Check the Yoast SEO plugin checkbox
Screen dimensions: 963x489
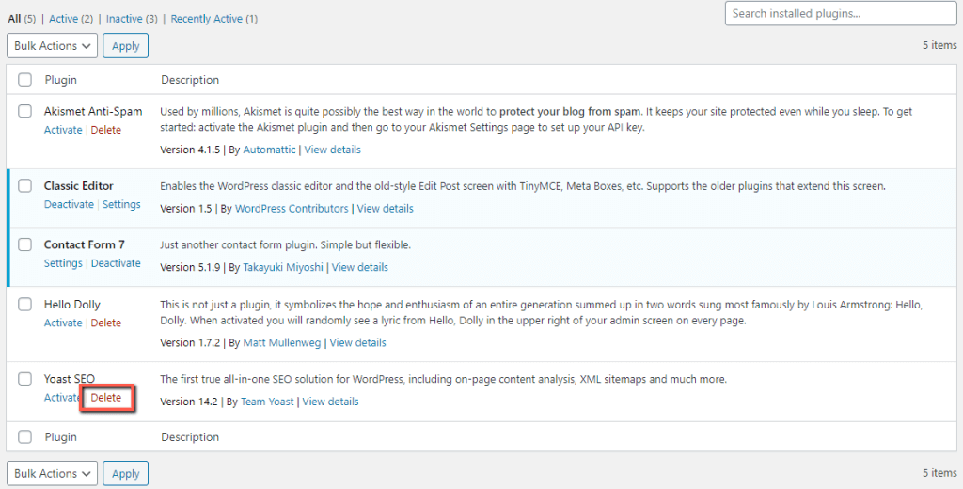tap(24, 379)
